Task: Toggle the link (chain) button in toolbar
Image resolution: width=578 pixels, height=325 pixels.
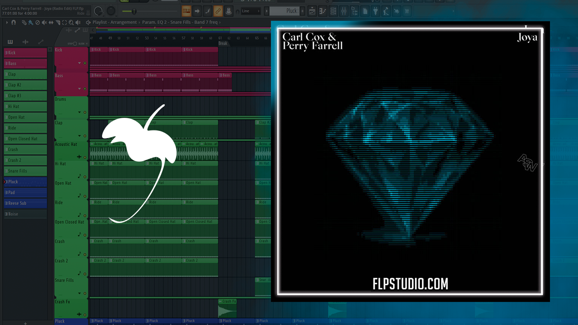Action: (x=218, y=11)
